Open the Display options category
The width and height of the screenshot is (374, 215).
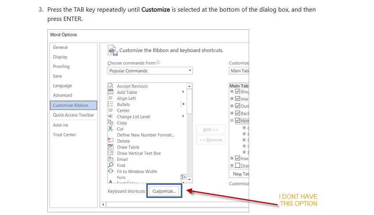(60, 57)
